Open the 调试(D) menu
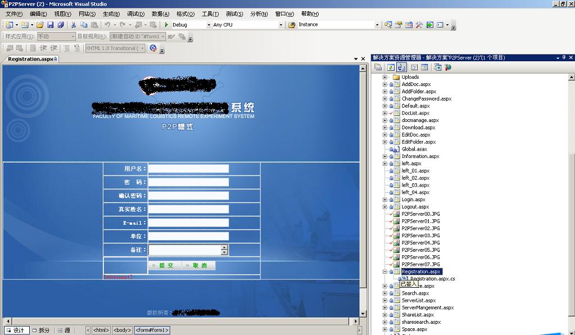575x335 pixels. coord(135,14)
